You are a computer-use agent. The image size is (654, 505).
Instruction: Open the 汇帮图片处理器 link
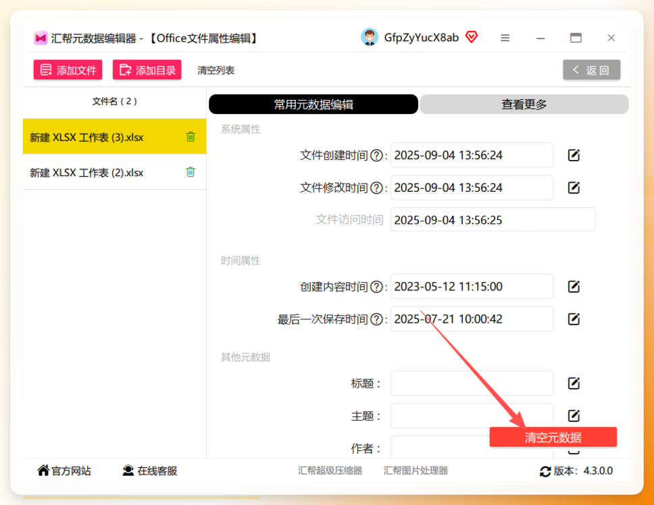coord(416,471)
